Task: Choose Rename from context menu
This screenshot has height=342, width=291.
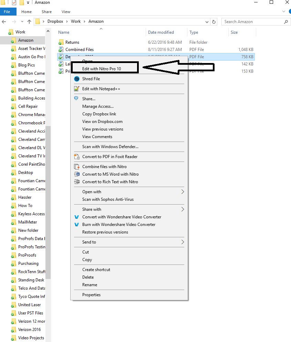Action: click(x=90, y=285)
